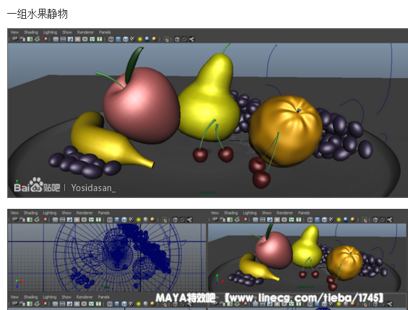Toggle Resolution Gate in the top viewport toolbar
Screen dimensions: 408x310
[70, 39]
